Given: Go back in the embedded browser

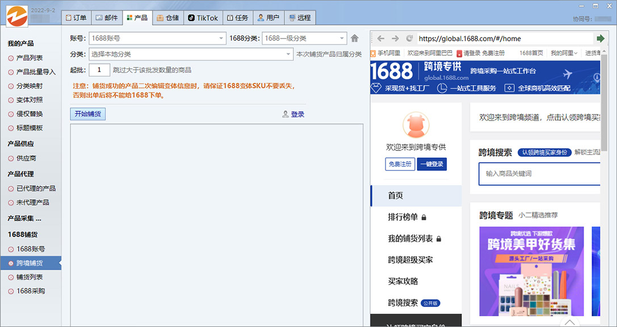Looking at the screenshot, I should pyautogui.click(x=380, y=38).
